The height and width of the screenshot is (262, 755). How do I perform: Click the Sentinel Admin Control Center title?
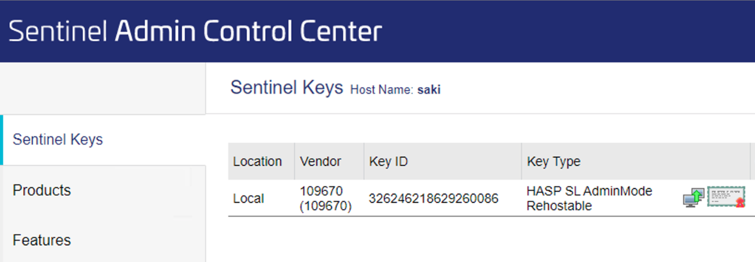pyautogui.click(x=195, y=32)
